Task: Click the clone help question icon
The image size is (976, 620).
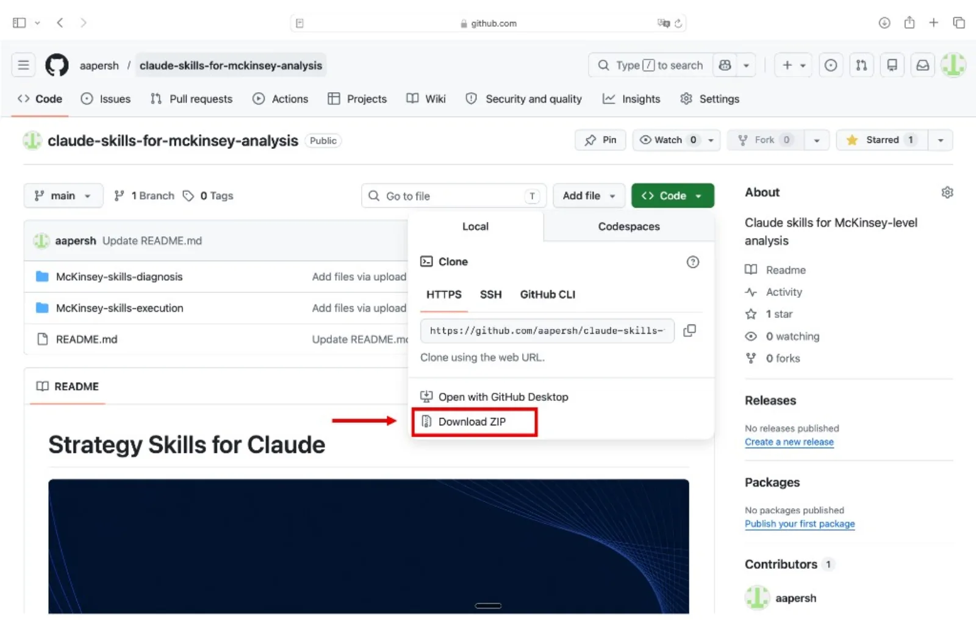Action: click(x=693, y=262)
